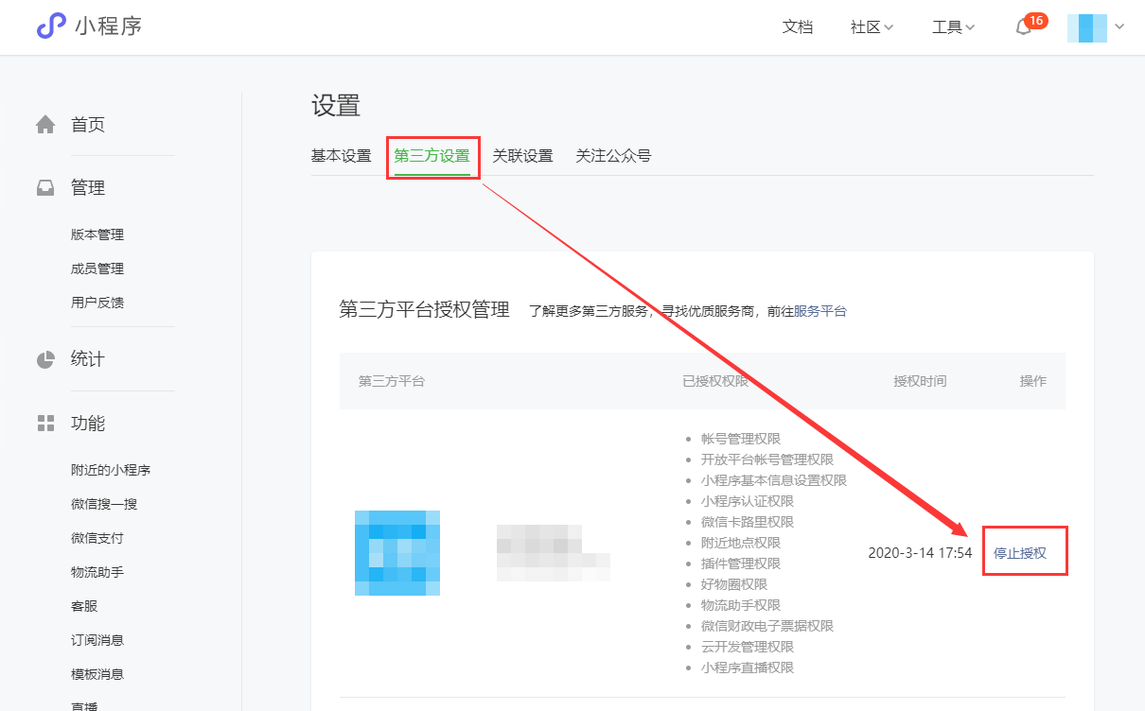Click the 功能 grid icon

(x=45, y=424)
